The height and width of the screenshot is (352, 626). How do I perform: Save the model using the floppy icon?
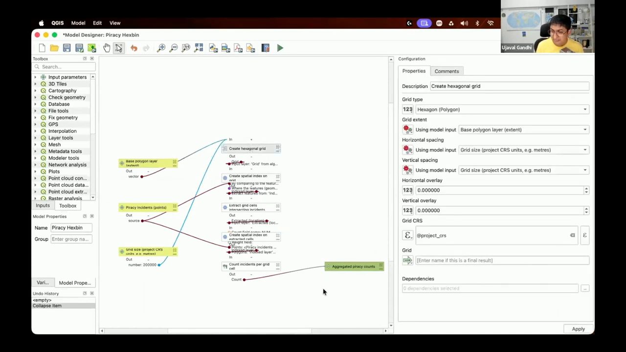point(67,48)
